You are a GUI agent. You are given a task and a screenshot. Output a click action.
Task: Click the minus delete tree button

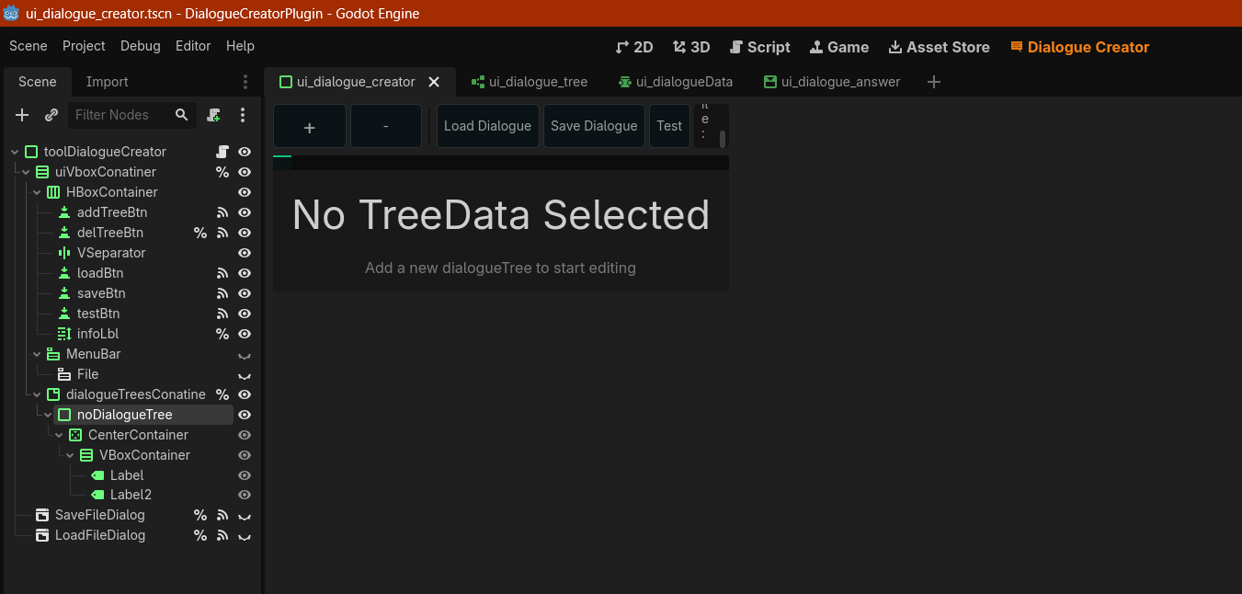385,126
